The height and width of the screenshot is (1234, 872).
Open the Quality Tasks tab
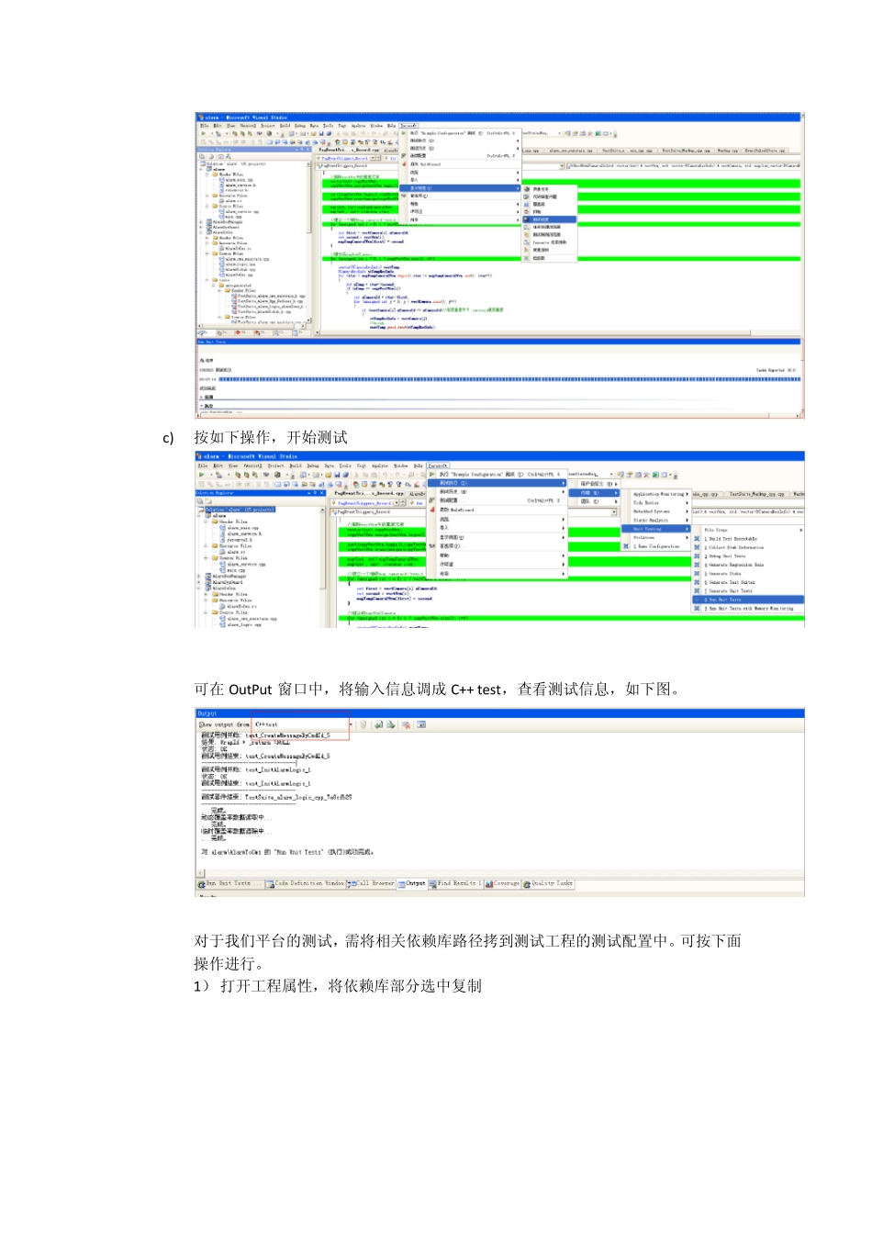[x=548, y=883]
